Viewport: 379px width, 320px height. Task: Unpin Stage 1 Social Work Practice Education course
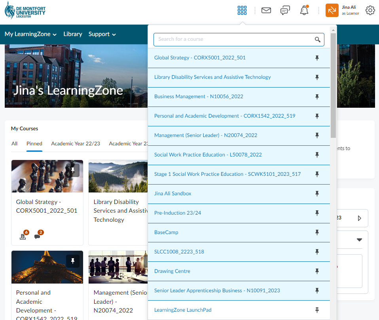(317, 174)
